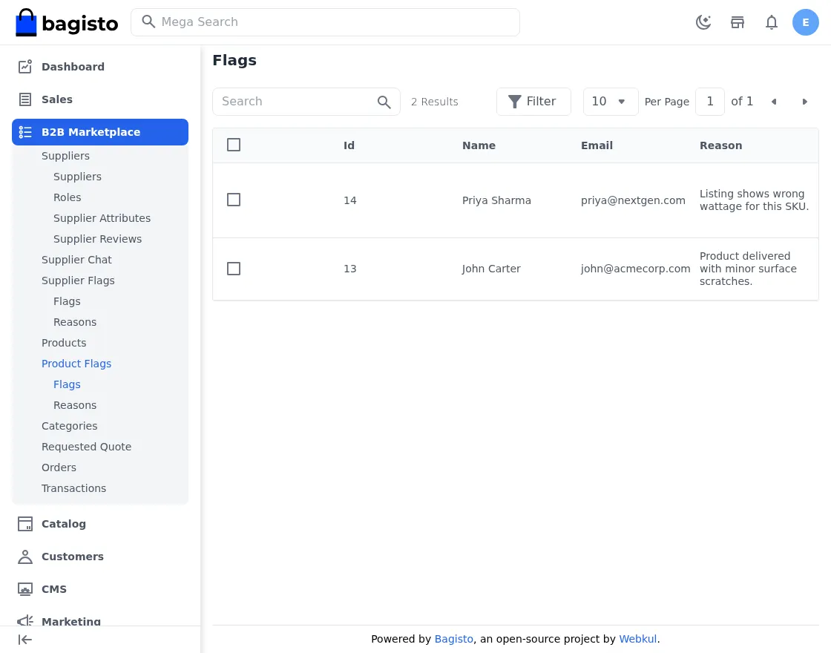Open Categories in the sidebar
This screenshot has width=831, height=653.
(70, 426)
